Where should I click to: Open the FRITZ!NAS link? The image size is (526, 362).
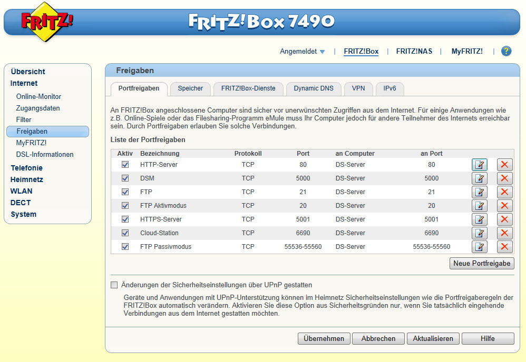point(414,51)
